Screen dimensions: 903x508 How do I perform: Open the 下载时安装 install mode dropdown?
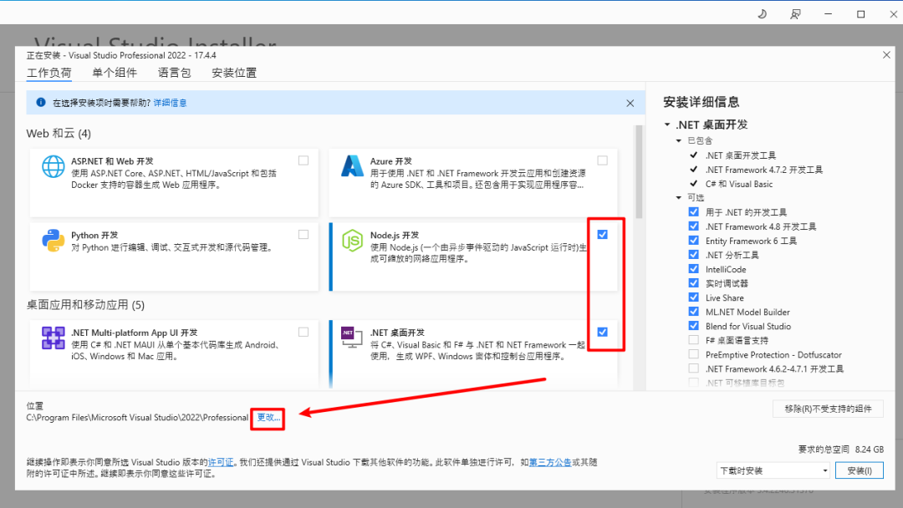tap(773, 470)
